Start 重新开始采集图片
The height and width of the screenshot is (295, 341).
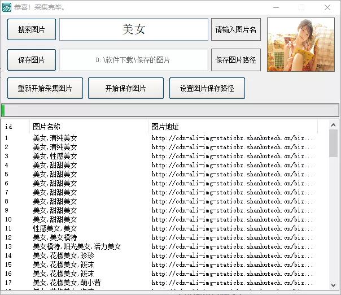pyautogui.click(x=45, y=88)
